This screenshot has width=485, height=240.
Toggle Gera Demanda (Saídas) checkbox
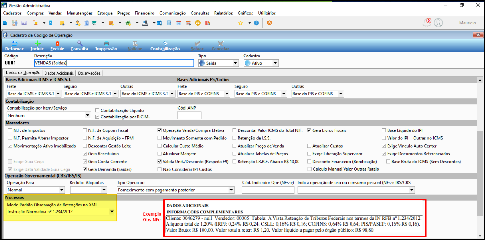pyautogui.click(x=85, y=169)
